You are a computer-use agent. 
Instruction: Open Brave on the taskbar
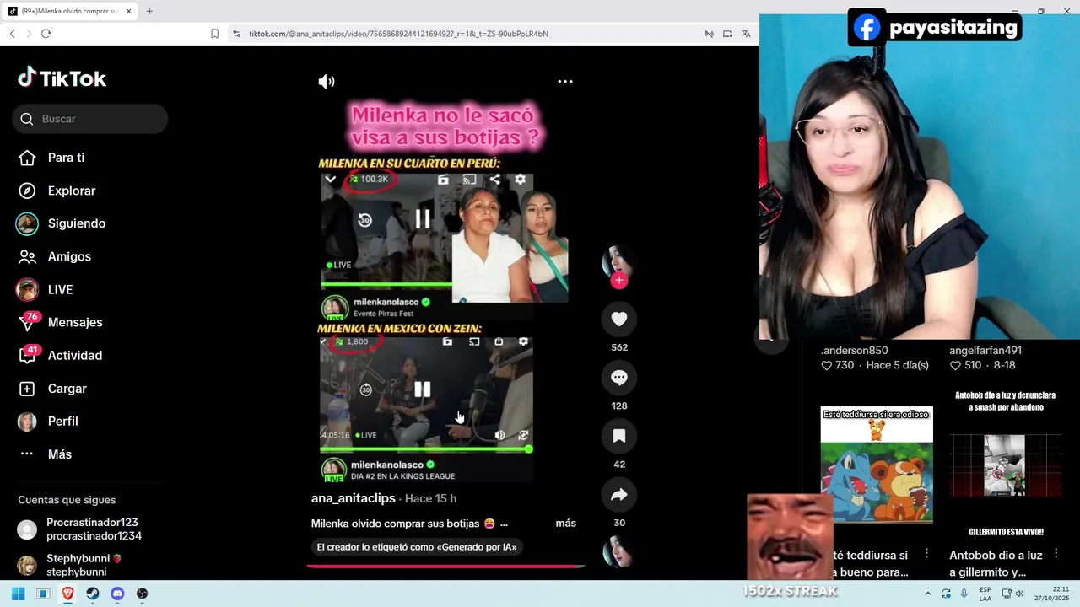pyautogui.click(x=67, y=594)
